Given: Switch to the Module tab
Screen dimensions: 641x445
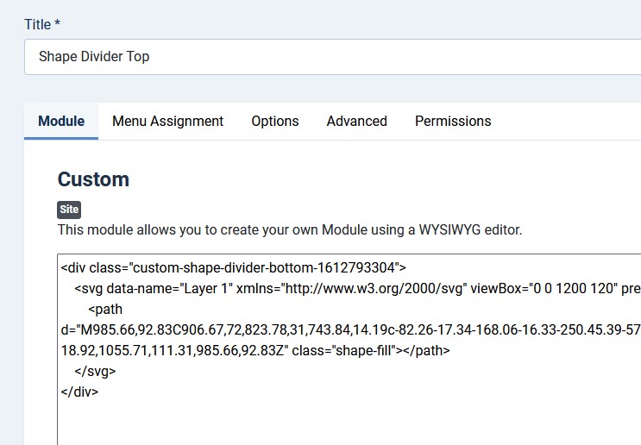Looking at the screenshot, I should coord(61,121).
